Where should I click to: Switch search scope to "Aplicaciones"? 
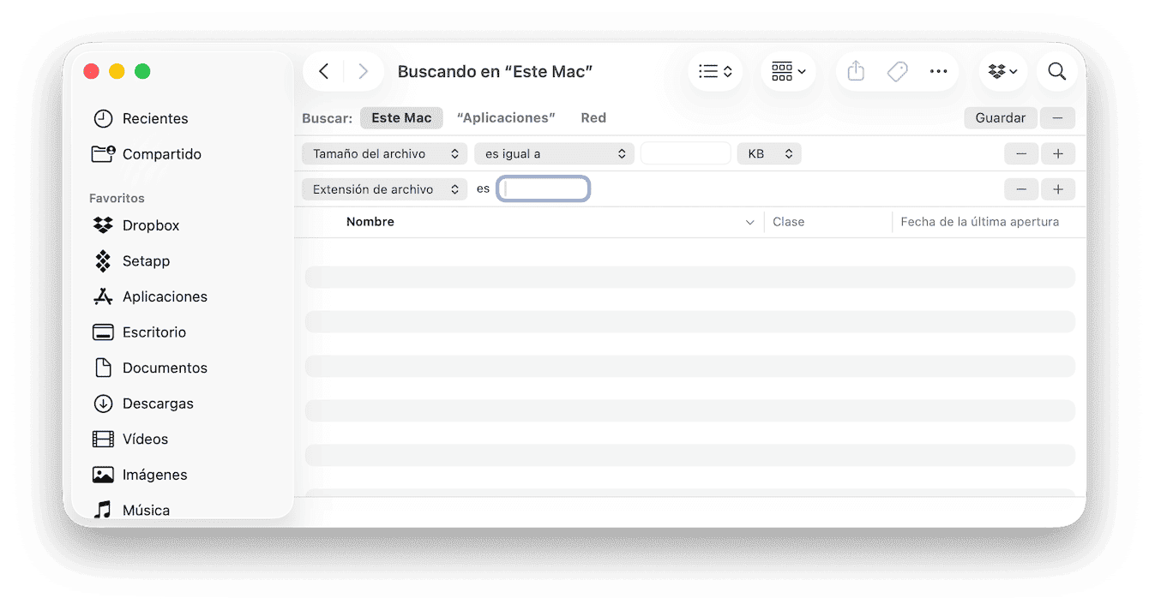click(x=506, y=118)
